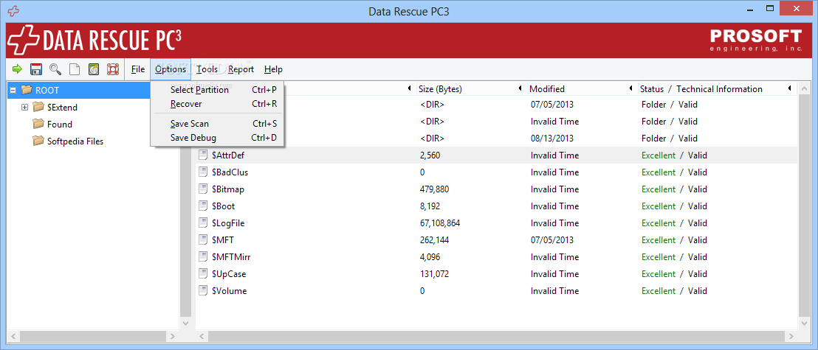
Task: Click the $Volume row's Excellent status
Action: click(x=659, y=290)
